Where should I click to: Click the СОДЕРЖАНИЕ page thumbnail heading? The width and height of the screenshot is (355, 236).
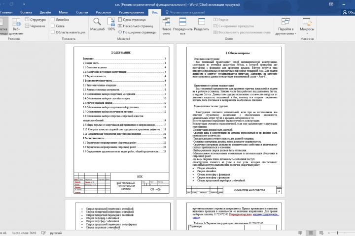(x=121, y=53)
